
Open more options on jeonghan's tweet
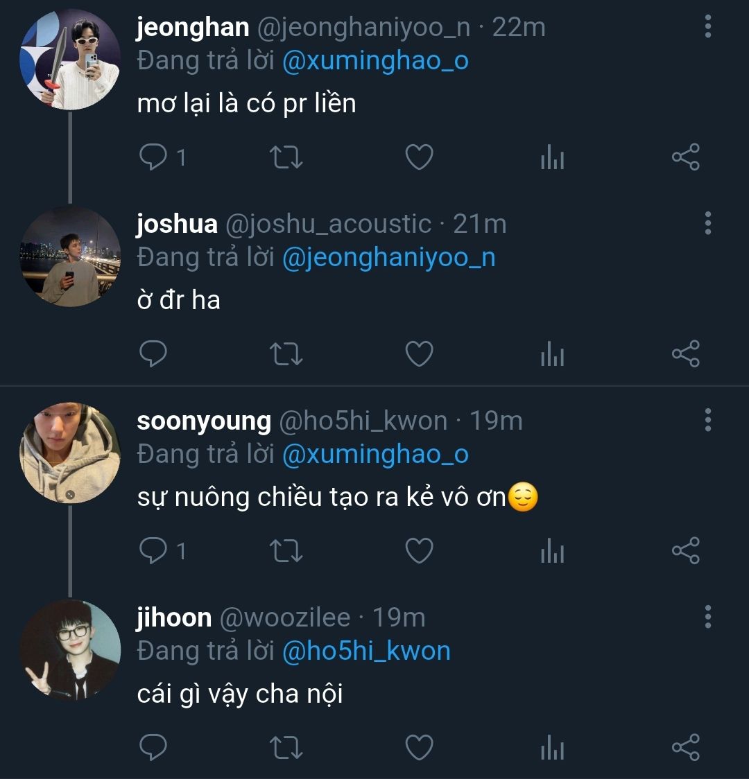point(707,26)
